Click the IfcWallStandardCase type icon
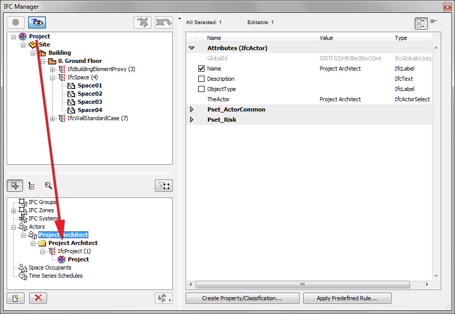 [x=62, y=118]
